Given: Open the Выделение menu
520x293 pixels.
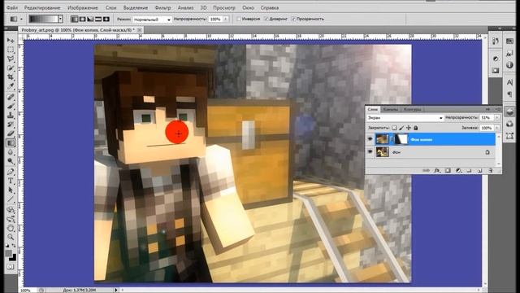Looking at the screenshot, I should [136, 7].
